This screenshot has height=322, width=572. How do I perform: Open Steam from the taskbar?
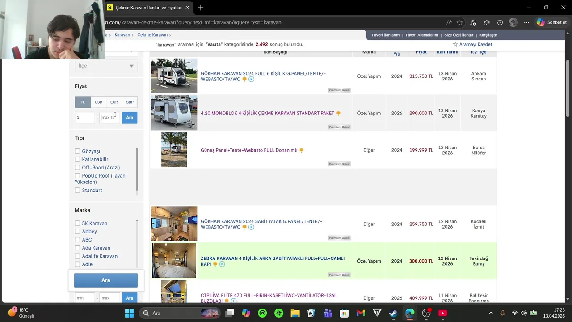click(x=393, y=313)
